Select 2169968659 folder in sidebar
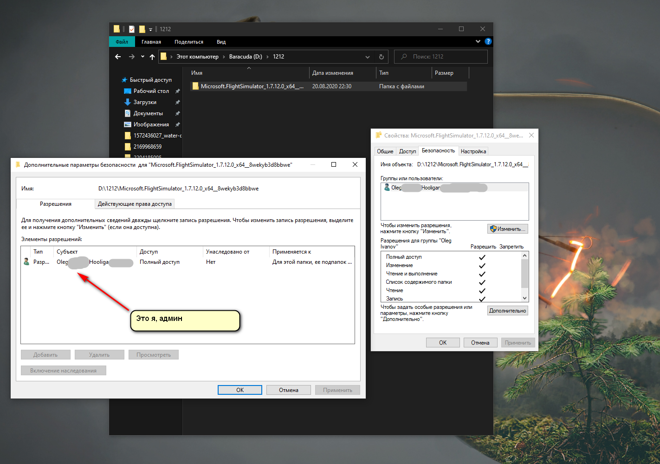 [148, 147]
